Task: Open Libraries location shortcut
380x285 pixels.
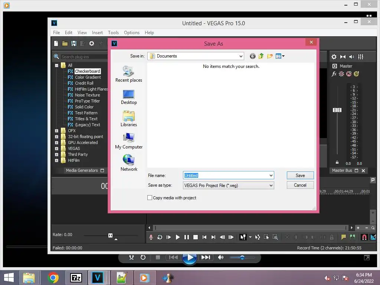Action: (x=129, y=119)
